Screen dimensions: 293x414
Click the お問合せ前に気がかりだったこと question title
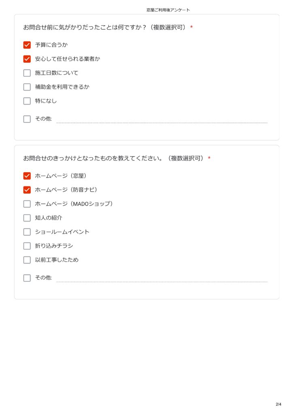(104, 27)
